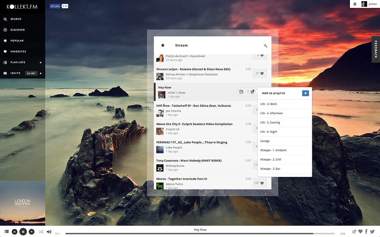Viewport: 380px width, 237px height.
Task: Play PERMVAC-117 Lake People track
Action: point(192,142)
